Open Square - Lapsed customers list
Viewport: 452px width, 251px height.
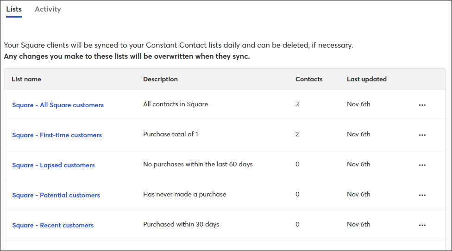tap(53, 165)
